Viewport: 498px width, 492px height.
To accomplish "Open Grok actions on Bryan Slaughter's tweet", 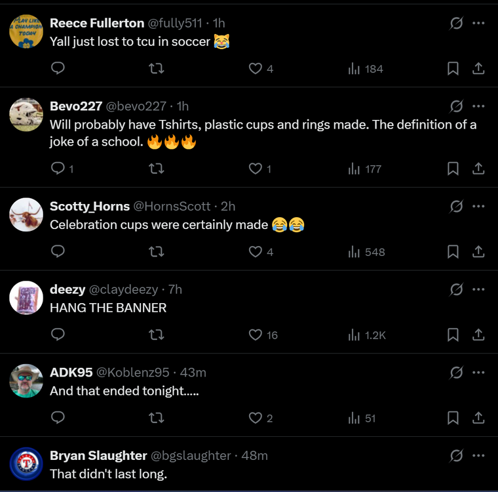I will 457,455.
